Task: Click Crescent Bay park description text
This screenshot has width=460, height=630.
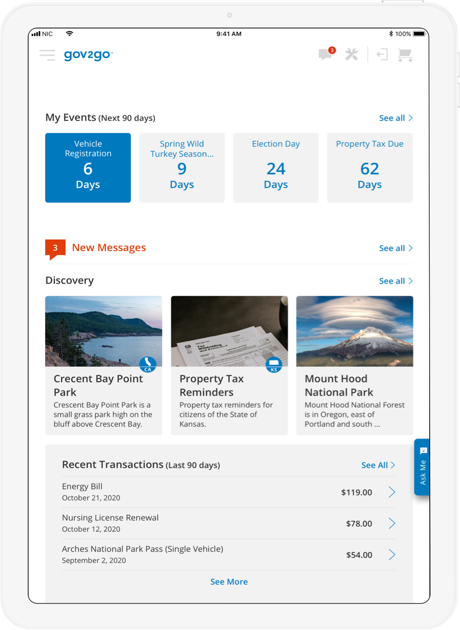Action: point(103,415)
